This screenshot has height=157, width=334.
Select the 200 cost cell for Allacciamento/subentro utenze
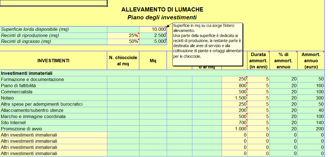234,110
